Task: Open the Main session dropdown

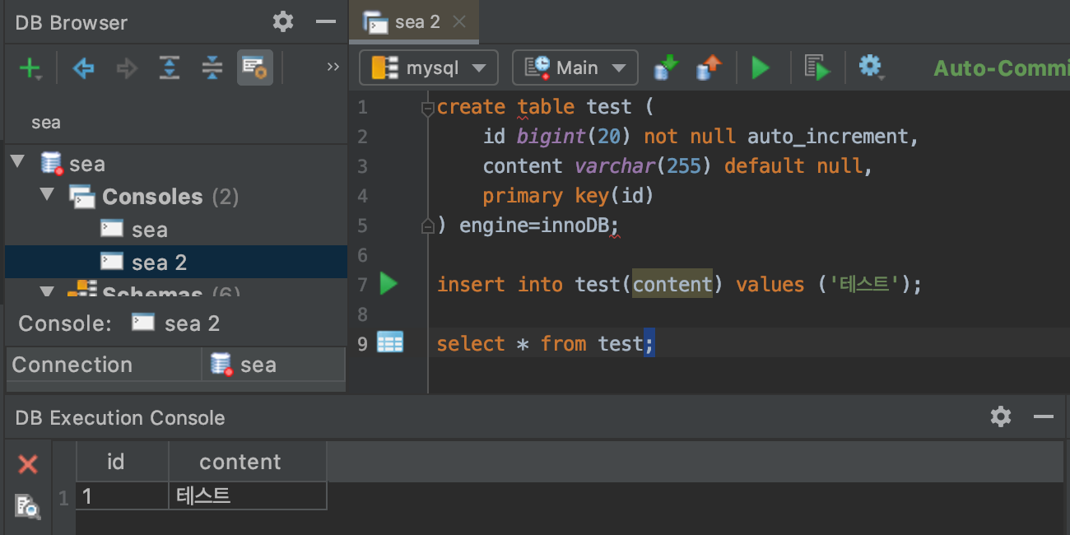Action: point(575,67)
